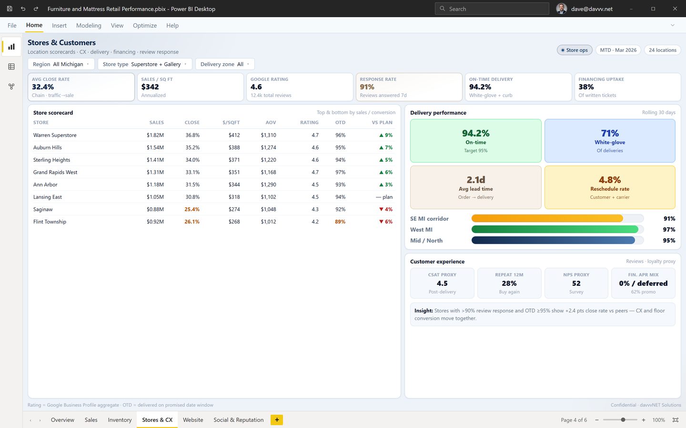686x428 pixels.
Task: Expand the Store type filter dropdown
Action: tap(145, 64)
